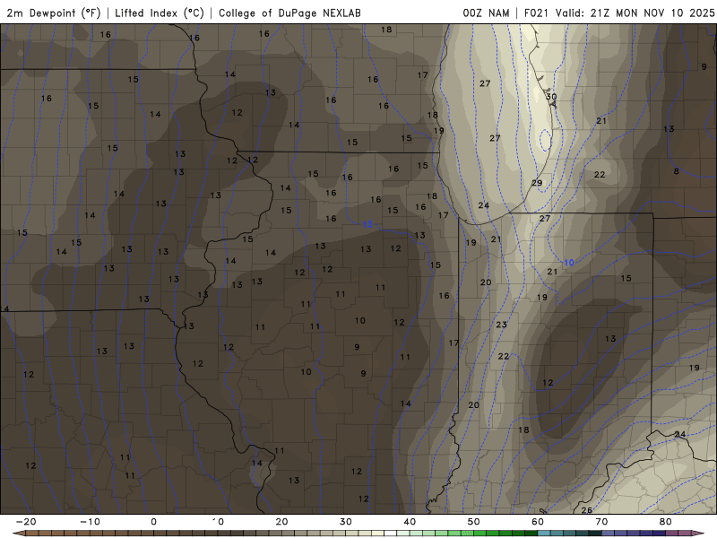717x538 pixels.
Task: Click the "00Z NAM" model run label
Action: [x=486, y=13]
